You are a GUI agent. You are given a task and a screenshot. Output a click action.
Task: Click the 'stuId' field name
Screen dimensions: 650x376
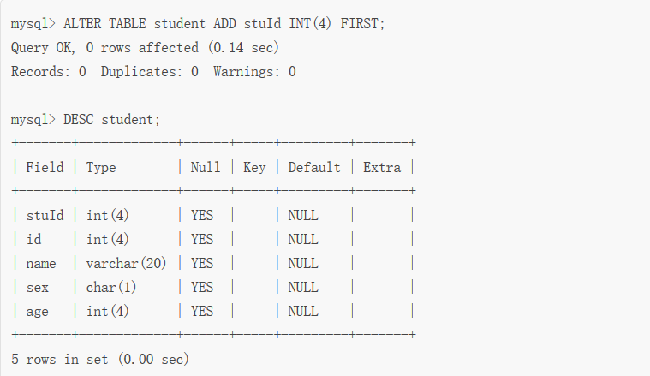(45, 215)
